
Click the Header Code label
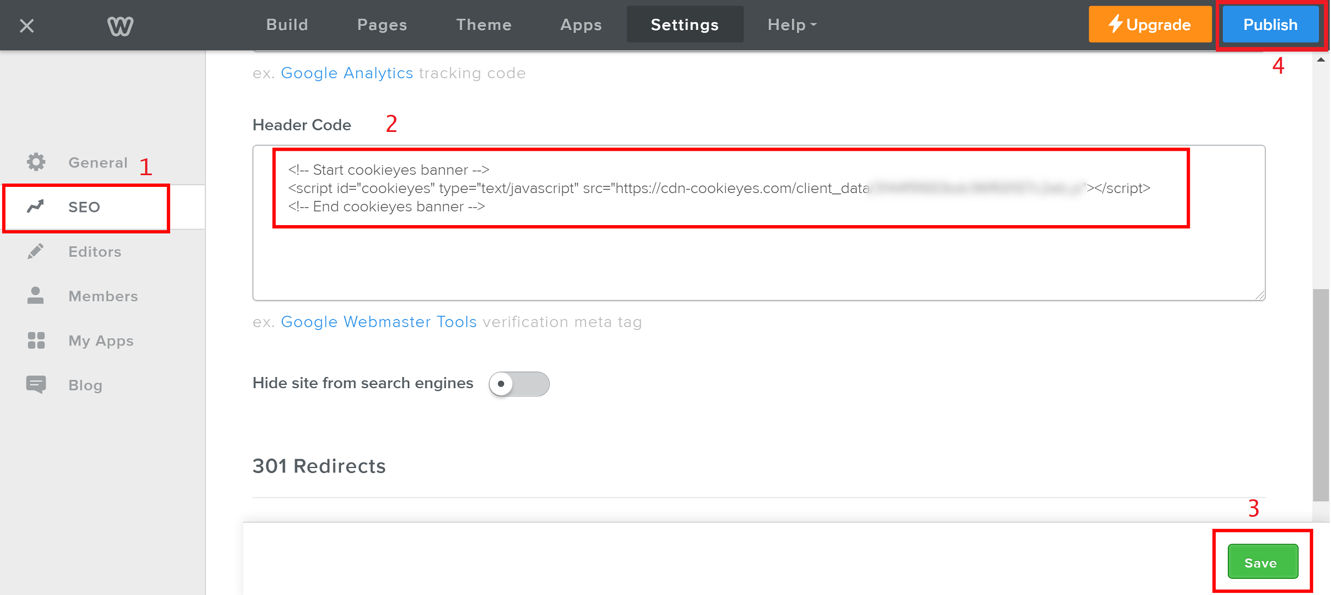[x=302, y=125]
